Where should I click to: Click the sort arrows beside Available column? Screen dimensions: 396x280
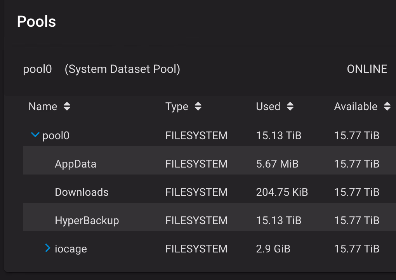(387, 107)
